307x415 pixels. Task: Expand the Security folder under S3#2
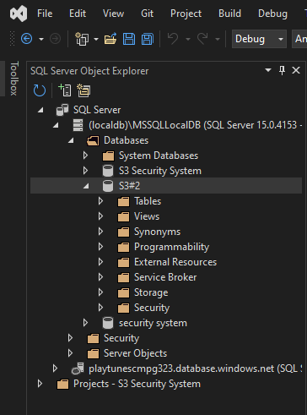(100, 308)
